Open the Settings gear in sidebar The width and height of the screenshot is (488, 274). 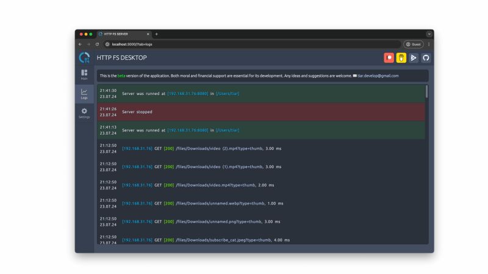(84, 113)
